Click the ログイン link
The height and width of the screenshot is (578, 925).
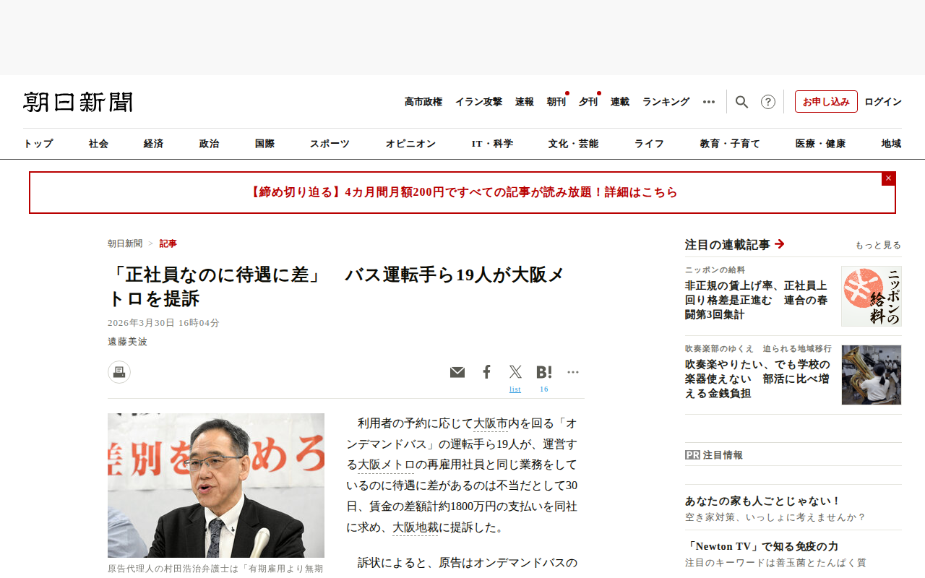[x=883, y=102]
